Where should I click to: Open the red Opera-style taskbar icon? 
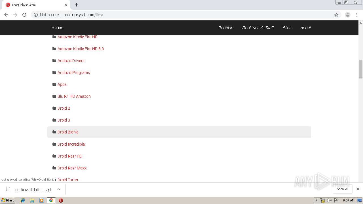click(61, 200)
